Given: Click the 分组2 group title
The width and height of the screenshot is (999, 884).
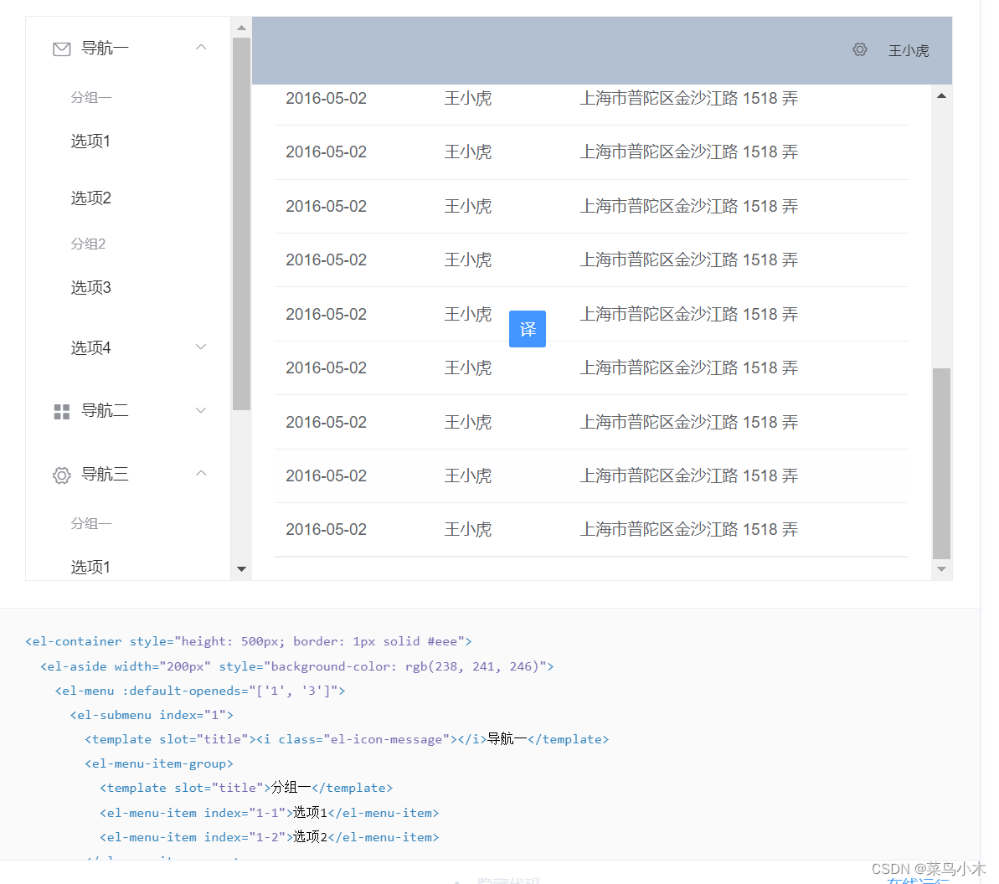Looking at the screenshot, I should [88, 244].
